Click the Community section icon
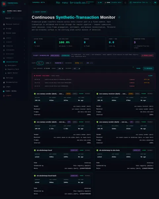The image size is (159, 199). 4,58
